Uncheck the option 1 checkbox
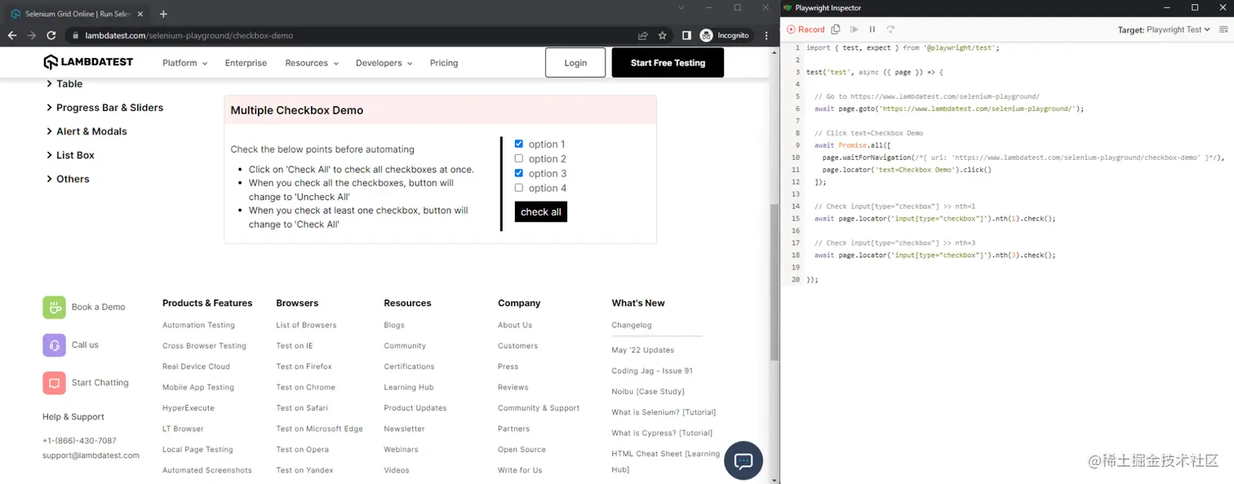This screenshot has width=1234, height=484. pyautogui.click(x=519, y=144)
